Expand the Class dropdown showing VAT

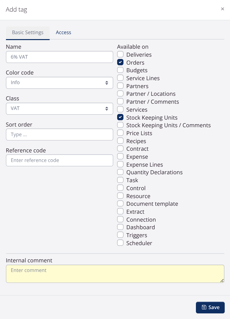(60, 109)
